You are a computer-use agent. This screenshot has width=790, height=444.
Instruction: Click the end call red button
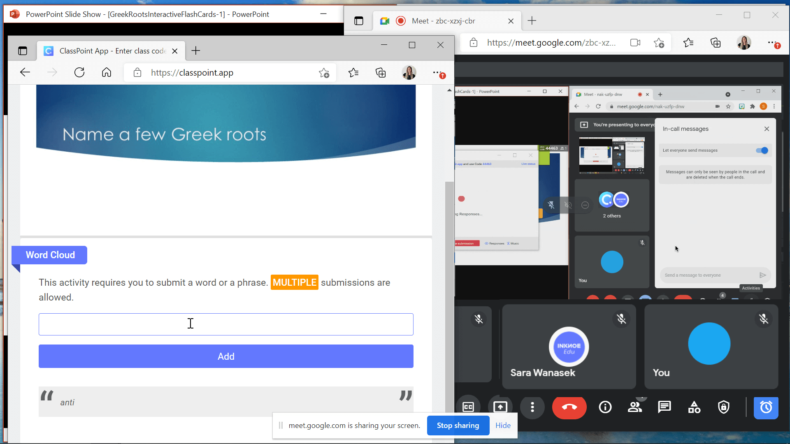(x=569, y=407)
